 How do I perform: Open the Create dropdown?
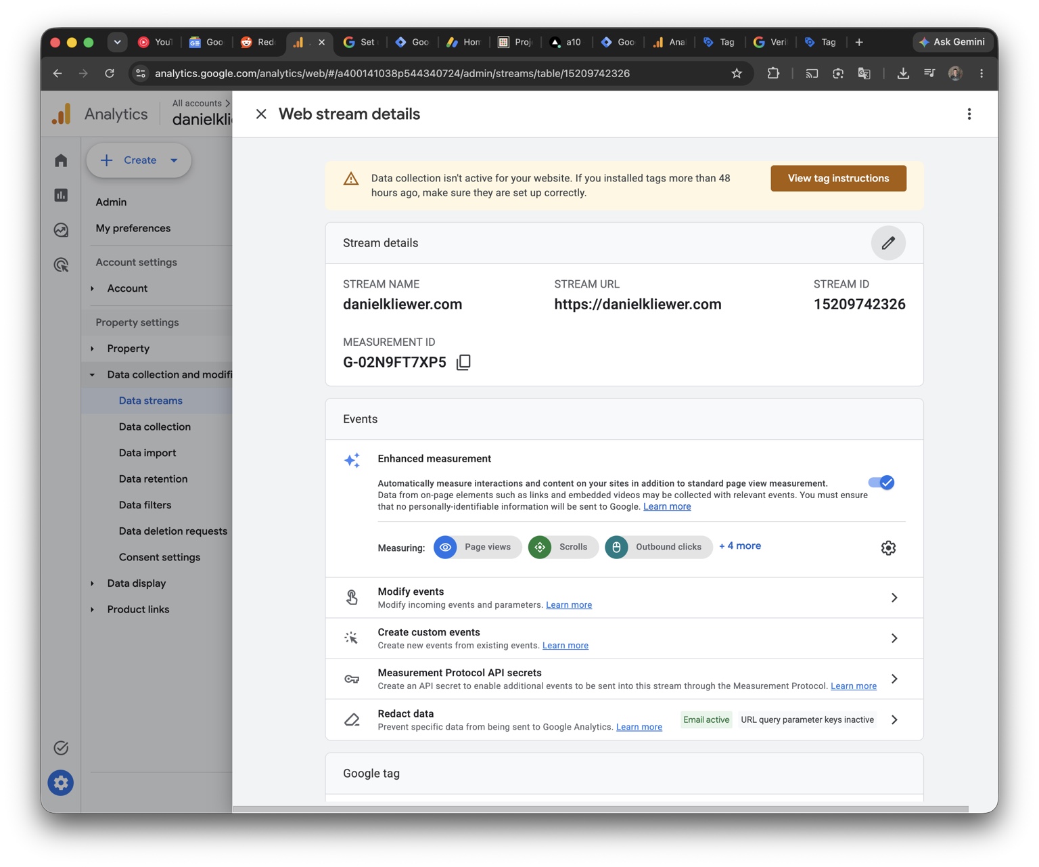pos(139,160)
